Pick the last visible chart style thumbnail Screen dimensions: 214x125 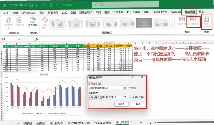coord(161,23)
